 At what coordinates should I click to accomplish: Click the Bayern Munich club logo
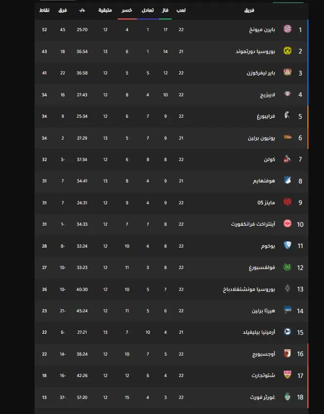coord(288,29)
